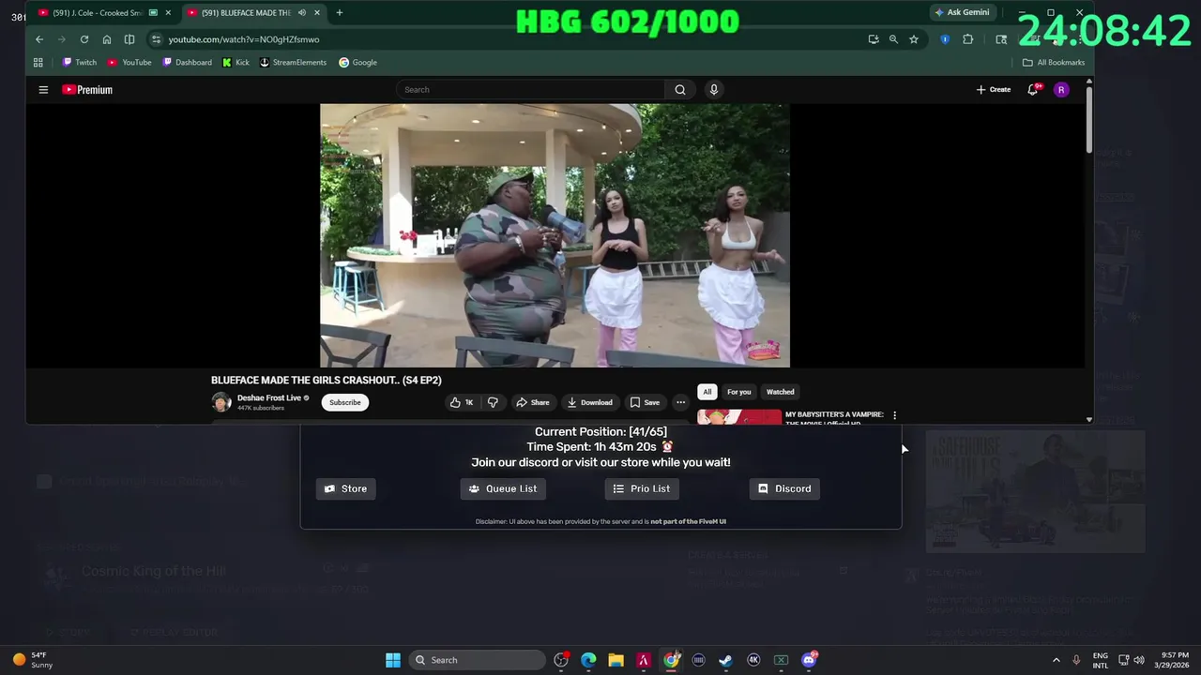Viewport: 1201px width, 675px height.
Task: Activate voice search microphone on YouTube
Action: point(714,90)
